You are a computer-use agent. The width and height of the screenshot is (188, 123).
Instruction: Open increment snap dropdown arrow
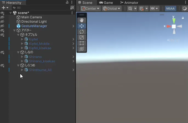[157, 8]
